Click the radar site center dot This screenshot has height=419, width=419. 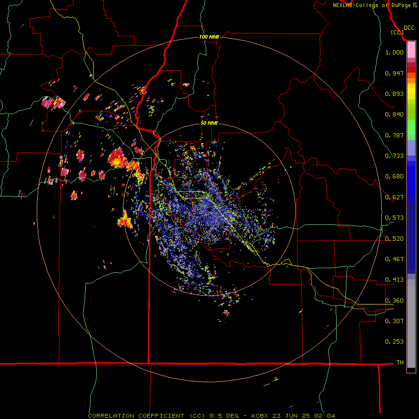point(209,209)
